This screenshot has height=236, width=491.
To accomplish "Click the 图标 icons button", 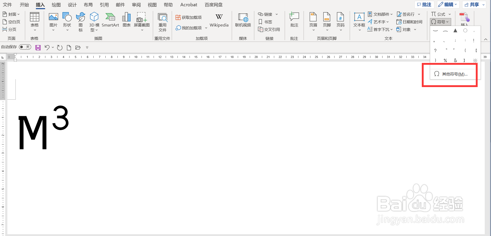I will point(81,22).
